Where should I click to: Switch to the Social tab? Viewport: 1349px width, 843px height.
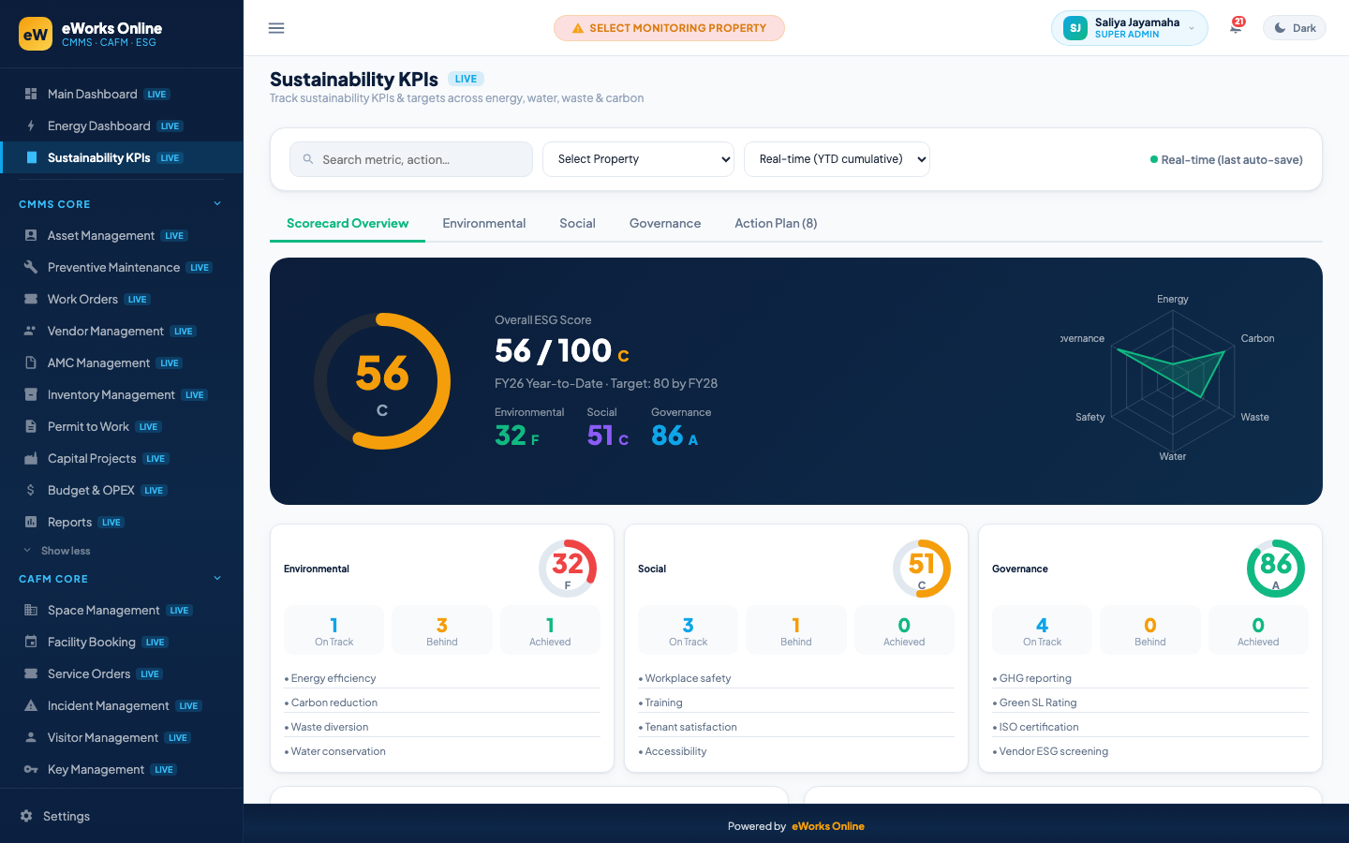[577, 223]
